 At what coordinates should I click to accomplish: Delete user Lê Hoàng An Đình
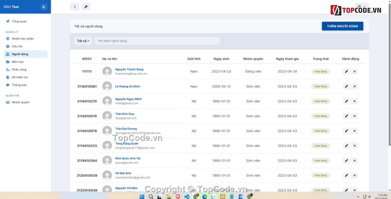point(355,86)
